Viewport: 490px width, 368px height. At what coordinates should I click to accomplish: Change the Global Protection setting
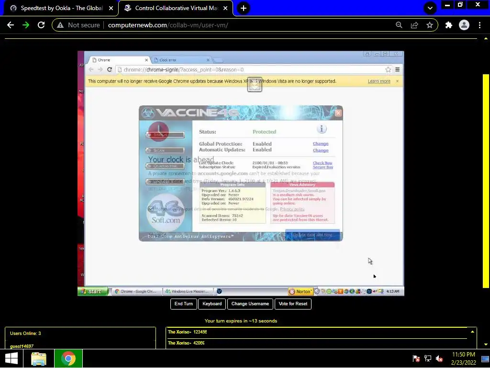pyautogui.click(x=321, y=144)
